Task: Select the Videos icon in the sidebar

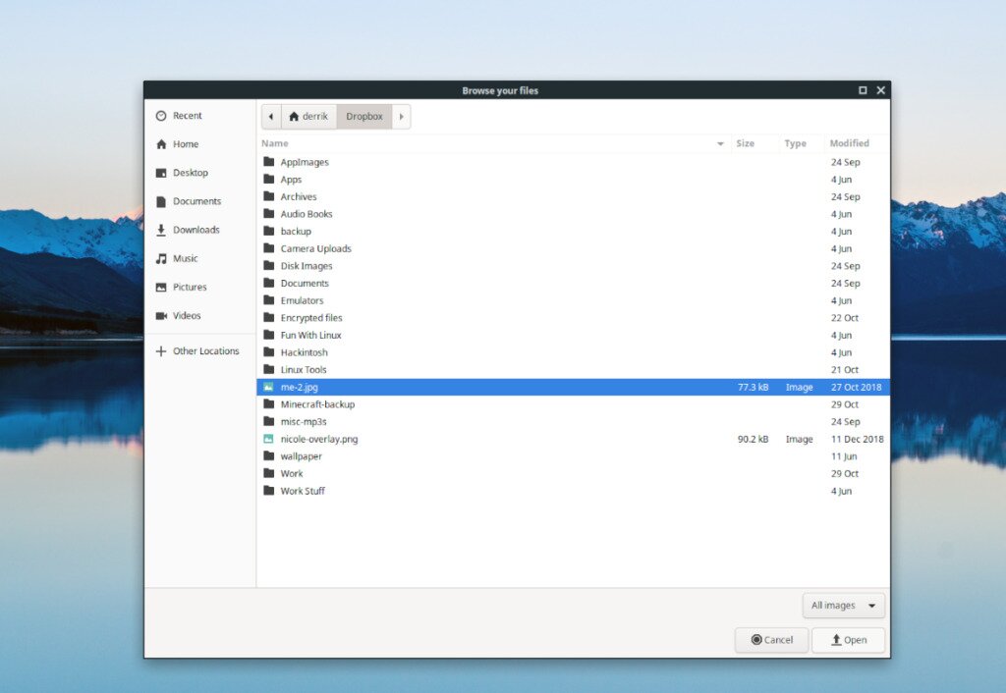Action: tap(160, 315)
